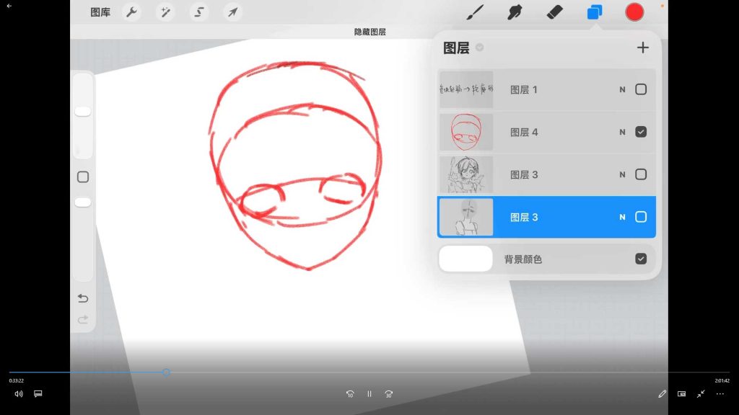Pause the video playback
This screenshot has width=739, height=415.
coord(369,394)
